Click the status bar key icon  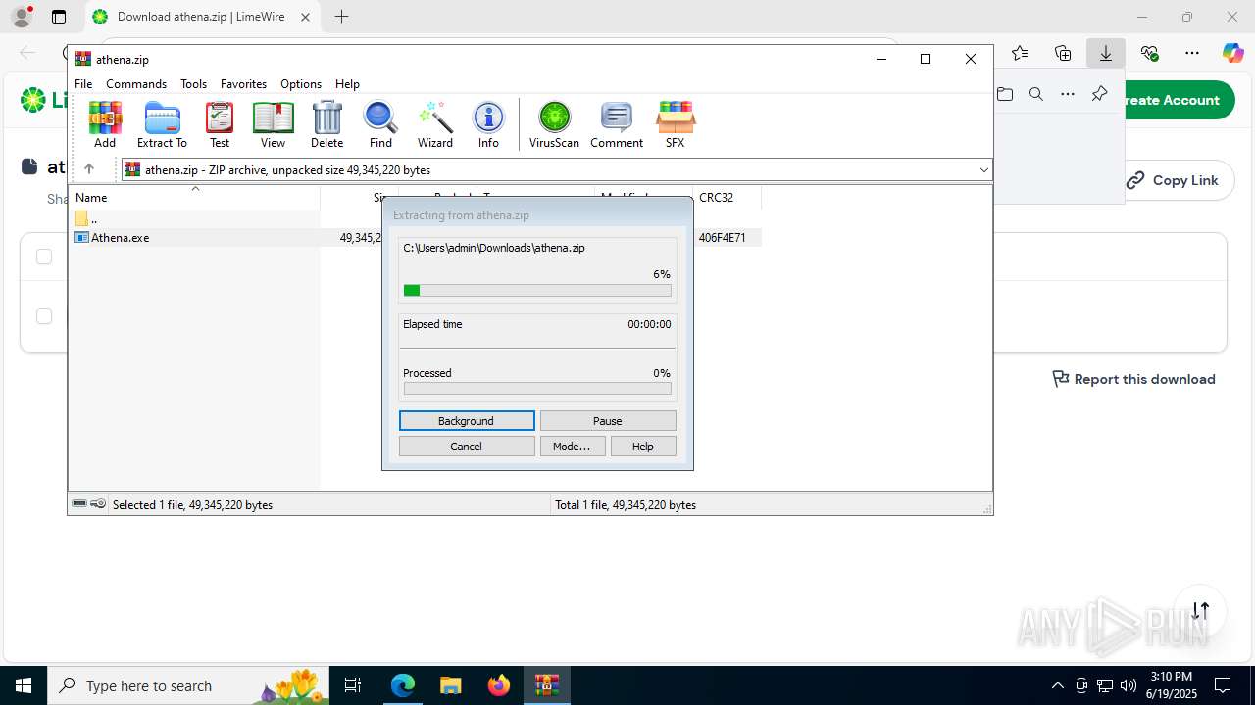pos(98,504)
